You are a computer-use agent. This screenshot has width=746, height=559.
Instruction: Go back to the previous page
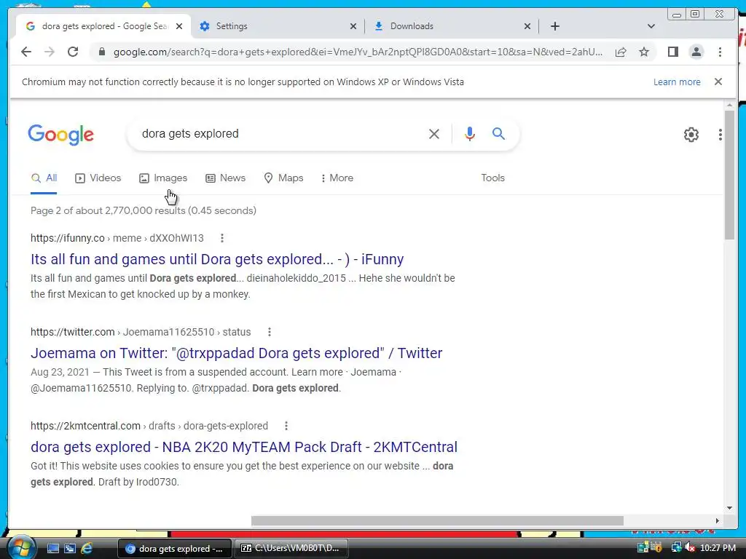[26, 52]
